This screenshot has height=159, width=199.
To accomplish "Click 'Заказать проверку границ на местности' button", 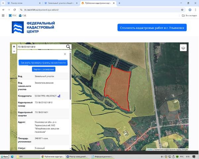I will coord(43,63).
